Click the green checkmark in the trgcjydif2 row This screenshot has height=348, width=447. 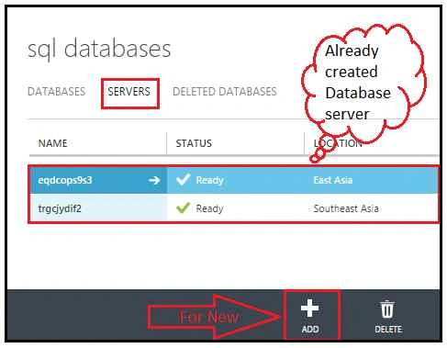pos(183,208)
